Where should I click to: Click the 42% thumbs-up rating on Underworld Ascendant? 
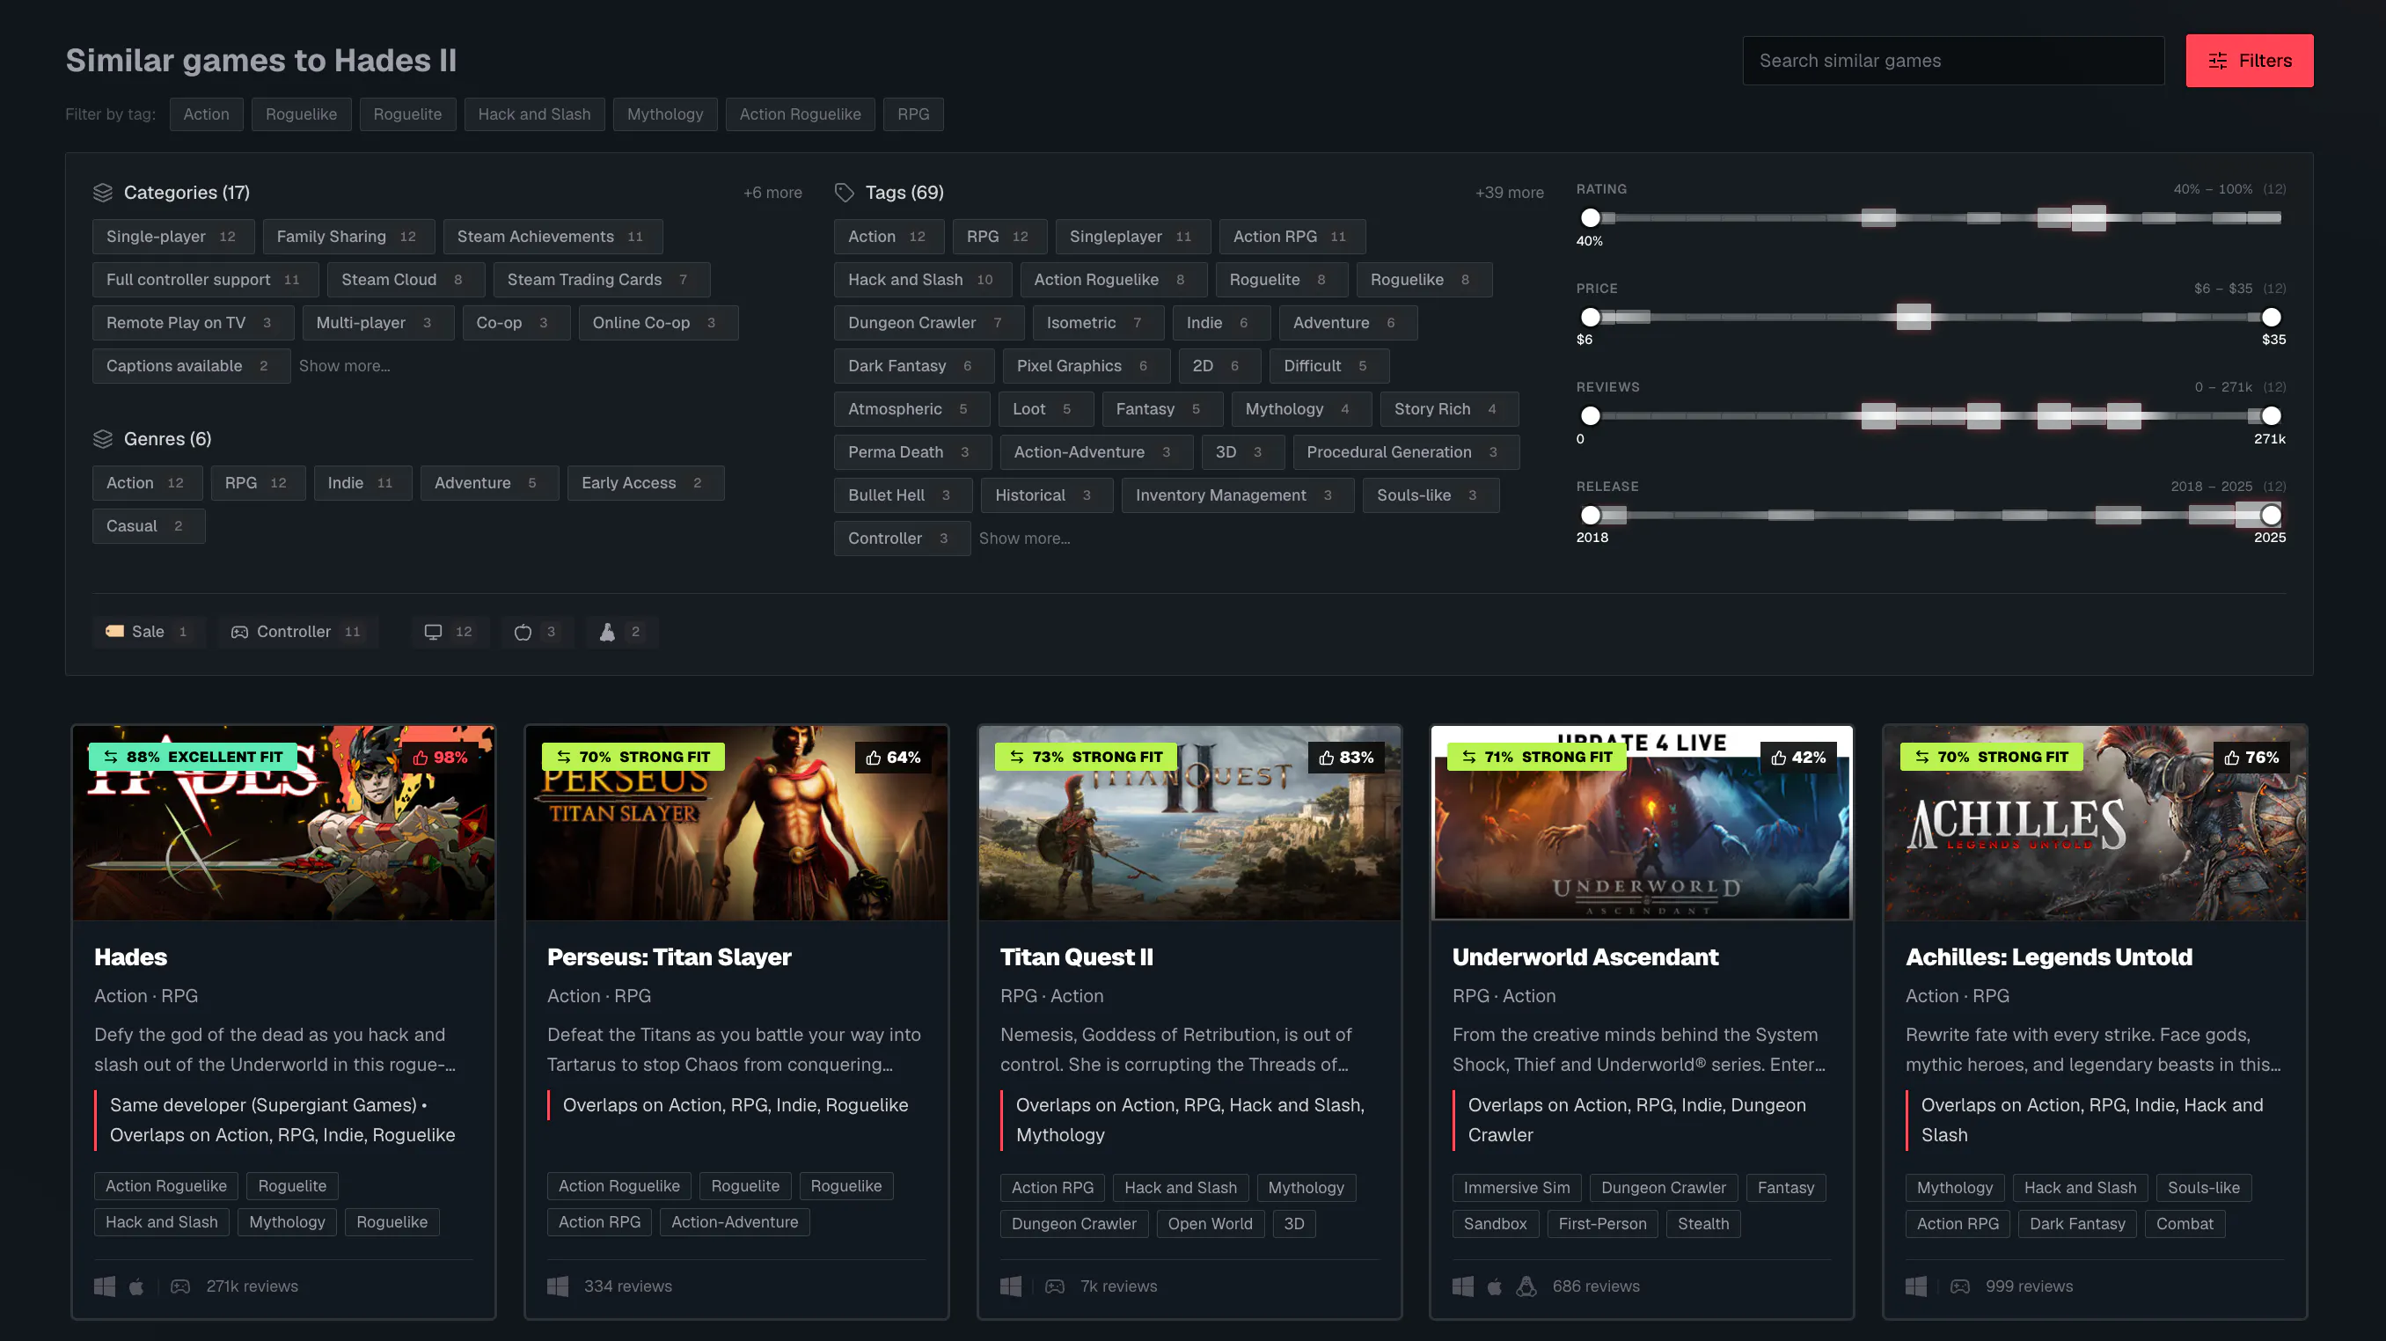(x=1797, y=758)
